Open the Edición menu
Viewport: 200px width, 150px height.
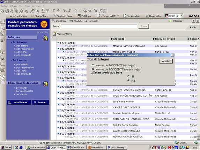pos(14,6)
